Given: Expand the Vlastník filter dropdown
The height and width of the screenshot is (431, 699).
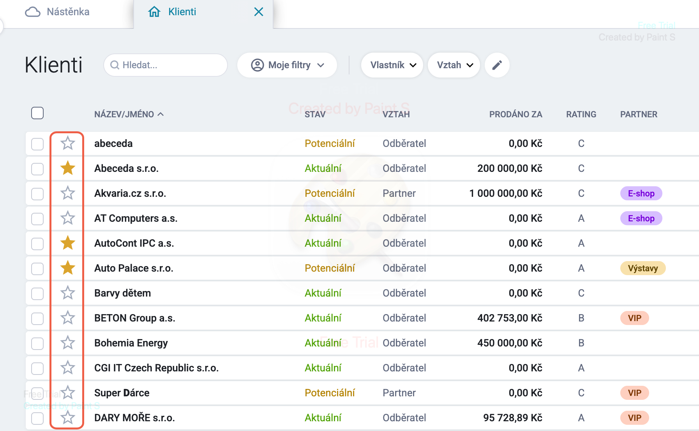Looking at the screenshot, I should click(x=392, y=65).
